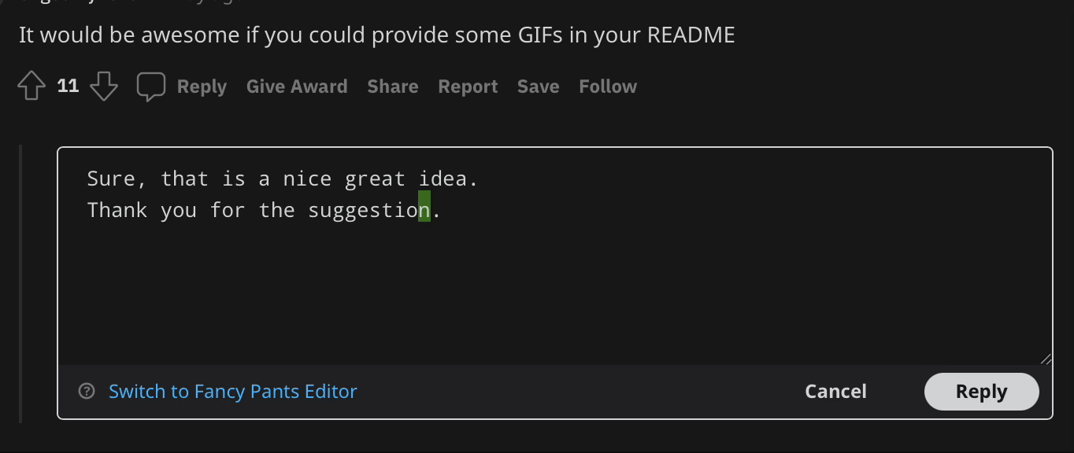1074x453 pixels.
Task: Click the speech bubble reply icon
Action: tap(150, 87)
